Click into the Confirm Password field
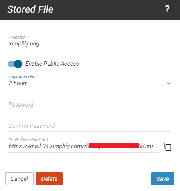Viewport: 180px width, 191px height. pos(90,126)
